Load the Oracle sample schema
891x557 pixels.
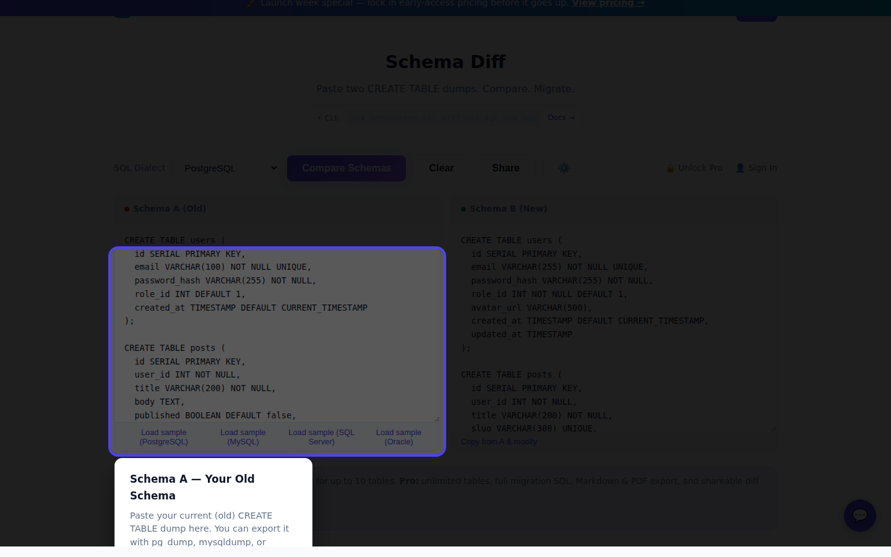[x=398, y=437]
